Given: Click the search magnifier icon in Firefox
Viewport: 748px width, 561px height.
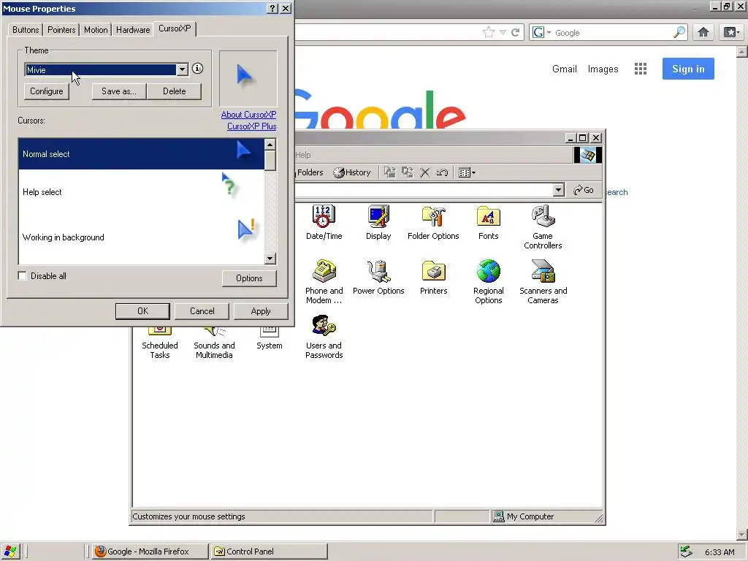Looking at the screenshot, I should click(679, 32).
